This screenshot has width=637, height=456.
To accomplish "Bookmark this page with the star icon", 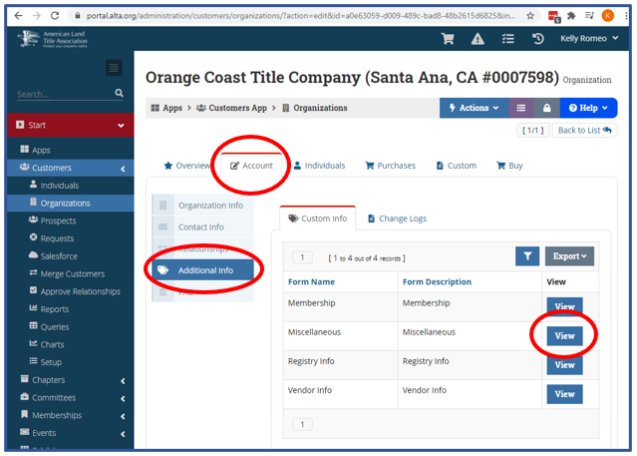I will [530, 16].
